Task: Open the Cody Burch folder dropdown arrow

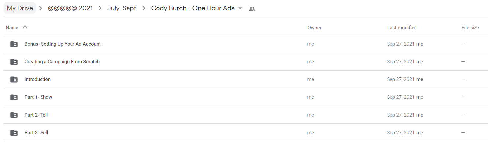Action: click(x=240, y=8)
